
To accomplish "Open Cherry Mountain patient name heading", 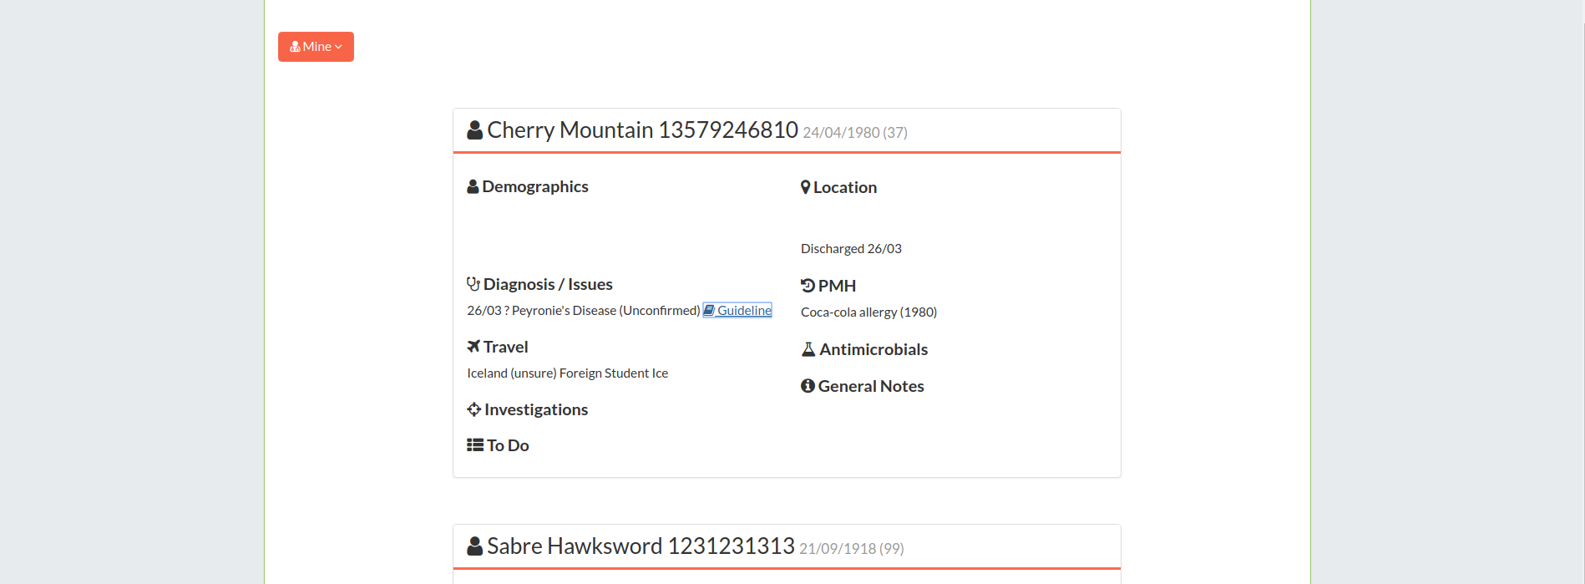I will coord(642,130).
